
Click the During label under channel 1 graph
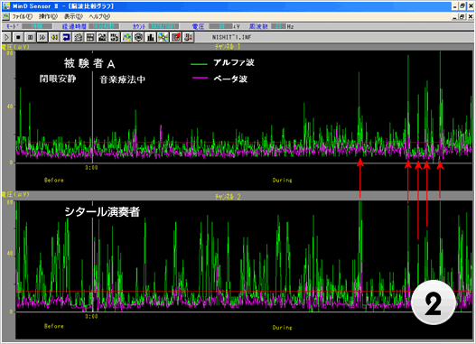point(283,181)
